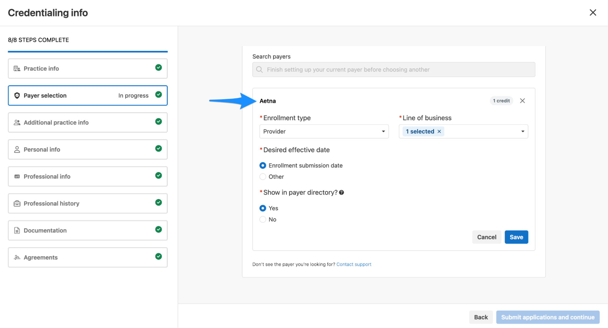Click the Professional info ID card icon
Image resolution: width=608 pixels, height=328 pixels.
tap(17, 177)
